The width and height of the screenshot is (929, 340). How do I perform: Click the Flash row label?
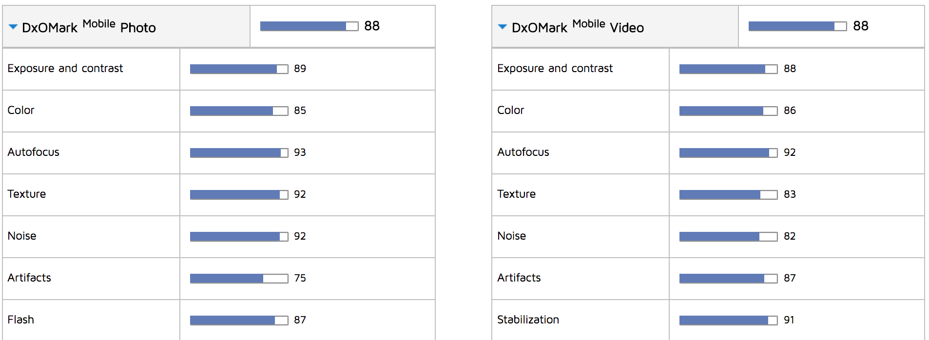(x=20, y=320)
